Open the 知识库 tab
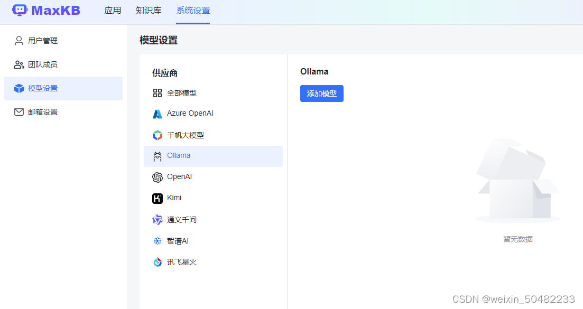 pyautogui.click(x=149, y=11)
